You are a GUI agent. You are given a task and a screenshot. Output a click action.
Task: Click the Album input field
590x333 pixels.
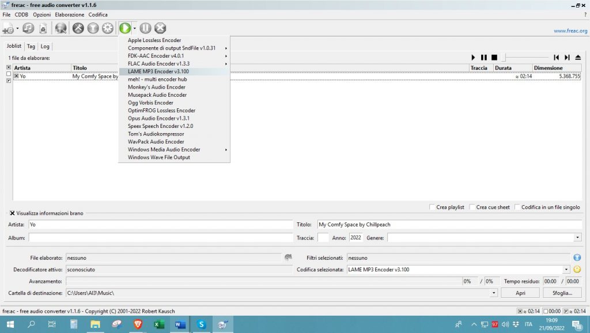tap(160, 237)
